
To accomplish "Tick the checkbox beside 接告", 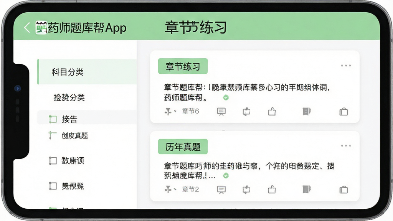I will point(53,119).
